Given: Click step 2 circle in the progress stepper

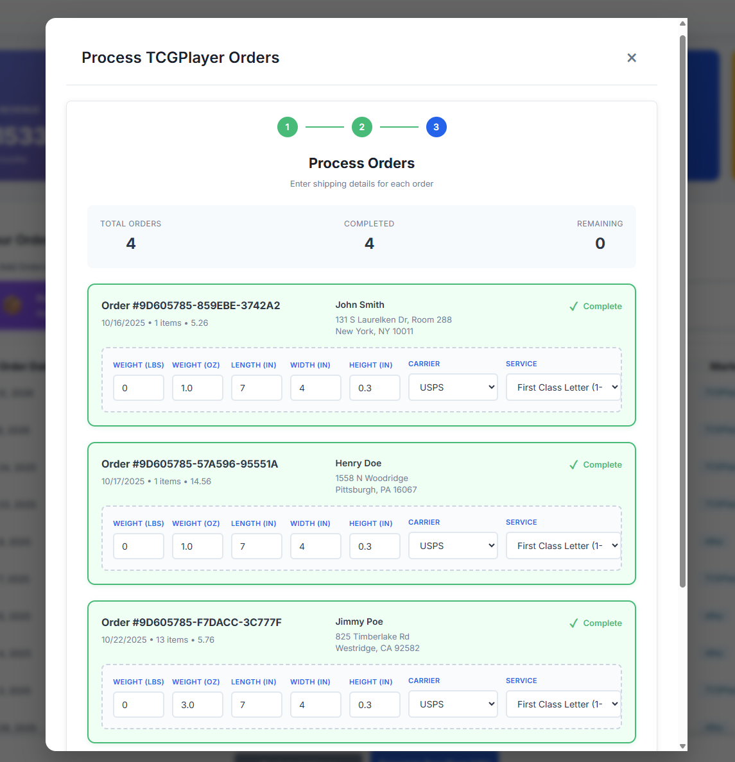Looking at the screenshot, I should [x=361, y=127].
